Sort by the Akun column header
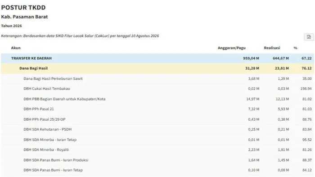This screenshot has height=177, width=315. (x=16, y=48)
